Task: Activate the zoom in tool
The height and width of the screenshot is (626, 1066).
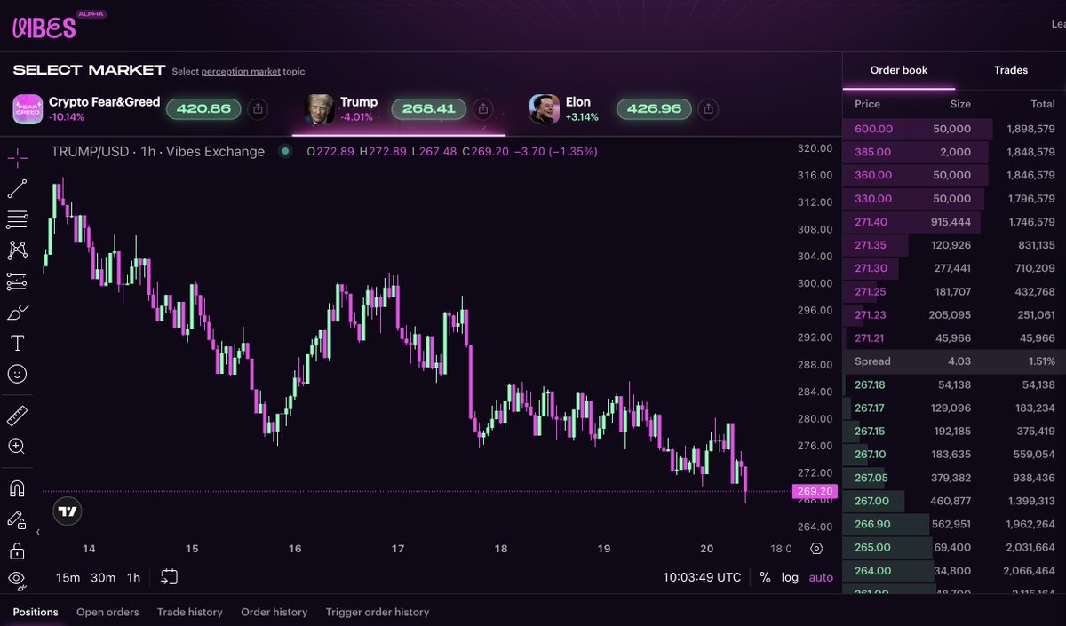Action: point(17,446)
